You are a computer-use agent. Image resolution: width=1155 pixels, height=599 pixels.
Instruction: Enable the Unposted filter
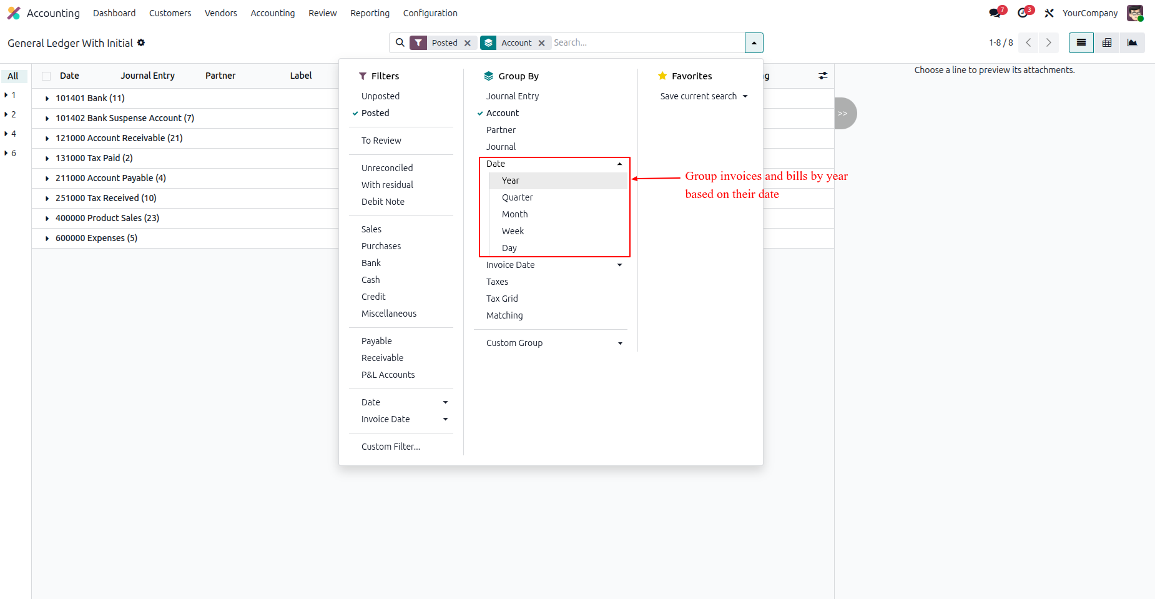380,96
